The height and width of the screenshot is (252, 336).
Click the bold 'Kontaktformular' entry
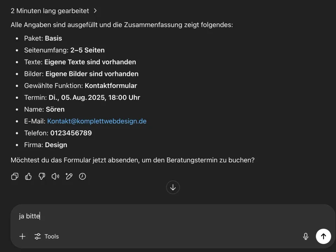tap(111, 86)
